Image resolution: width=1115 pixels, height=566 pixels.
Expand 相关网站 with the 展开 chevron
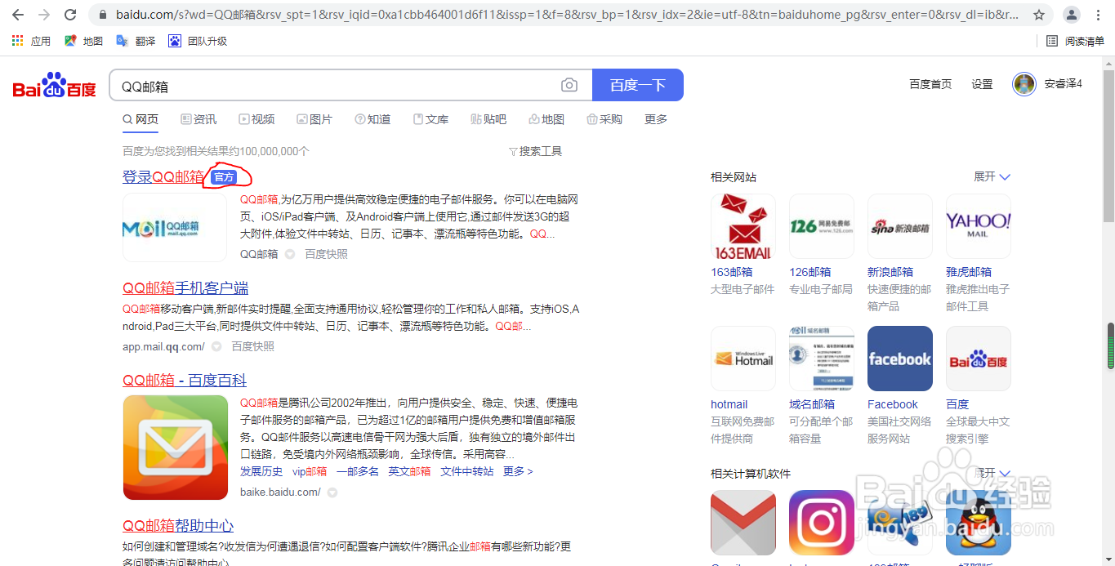point(992,177)
